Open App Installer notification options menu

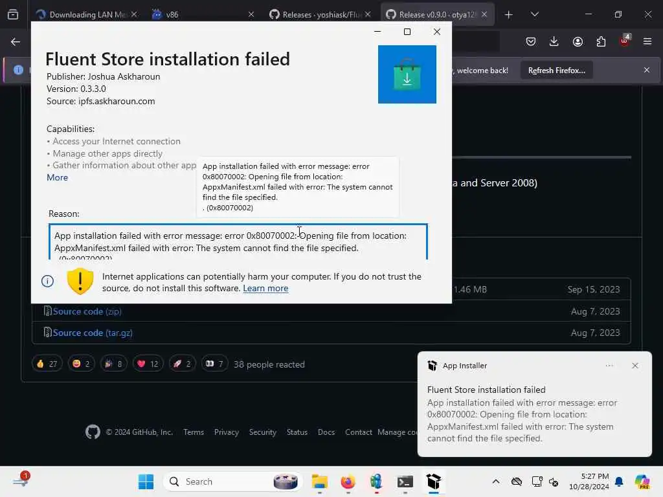(609, 366)
